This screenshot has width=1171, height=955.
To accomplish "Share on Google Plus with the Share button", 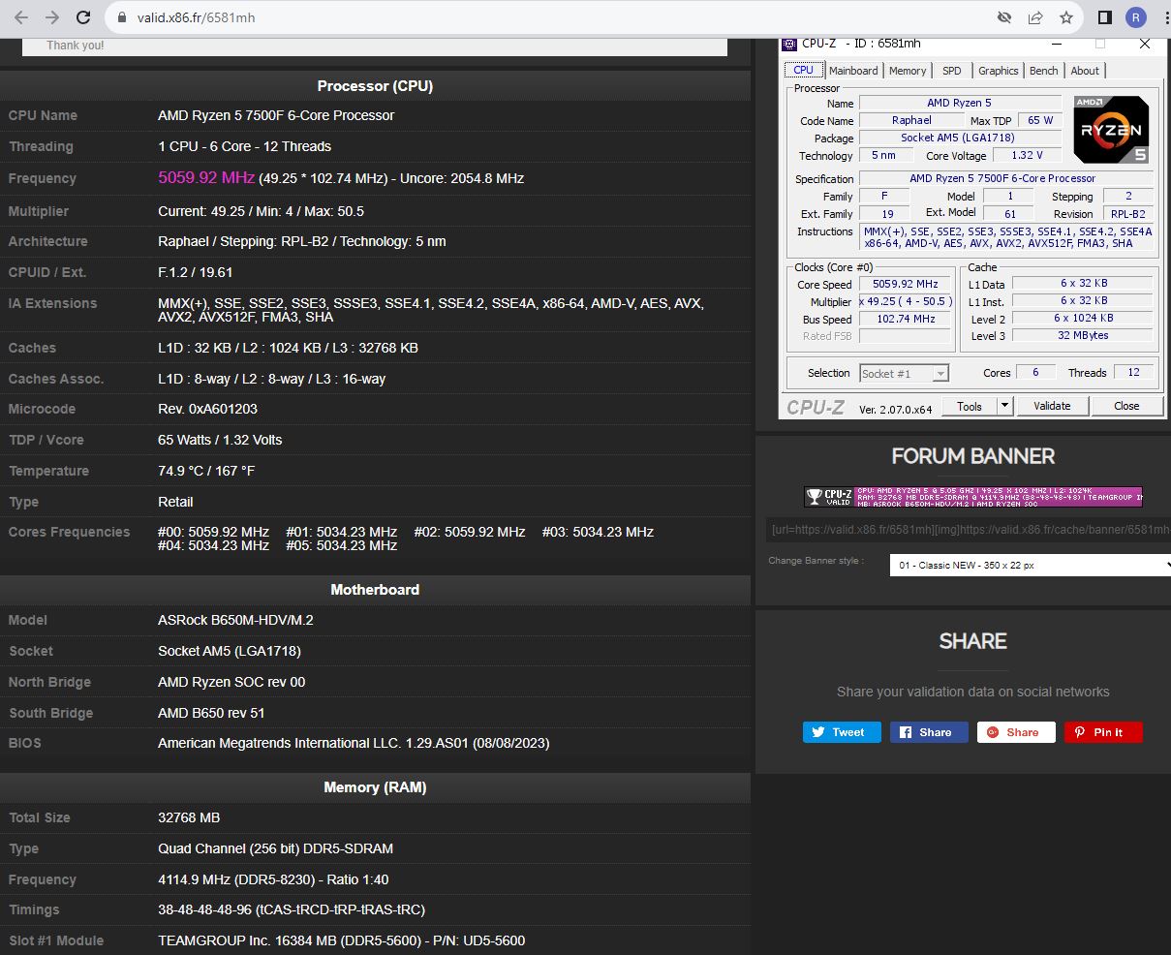I will (1016, 732).
